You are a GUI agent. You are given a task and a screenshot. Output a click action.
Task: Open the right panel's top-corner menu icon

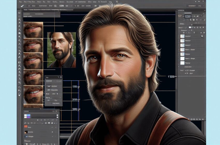[x=205, y=10]
